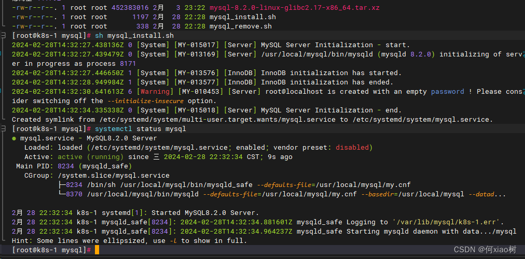525x259 pixels.
Task: Click the timestamp '2024-02-28 22:32:34 CST'
Action: pyautogui.click(x=211, y=157)
